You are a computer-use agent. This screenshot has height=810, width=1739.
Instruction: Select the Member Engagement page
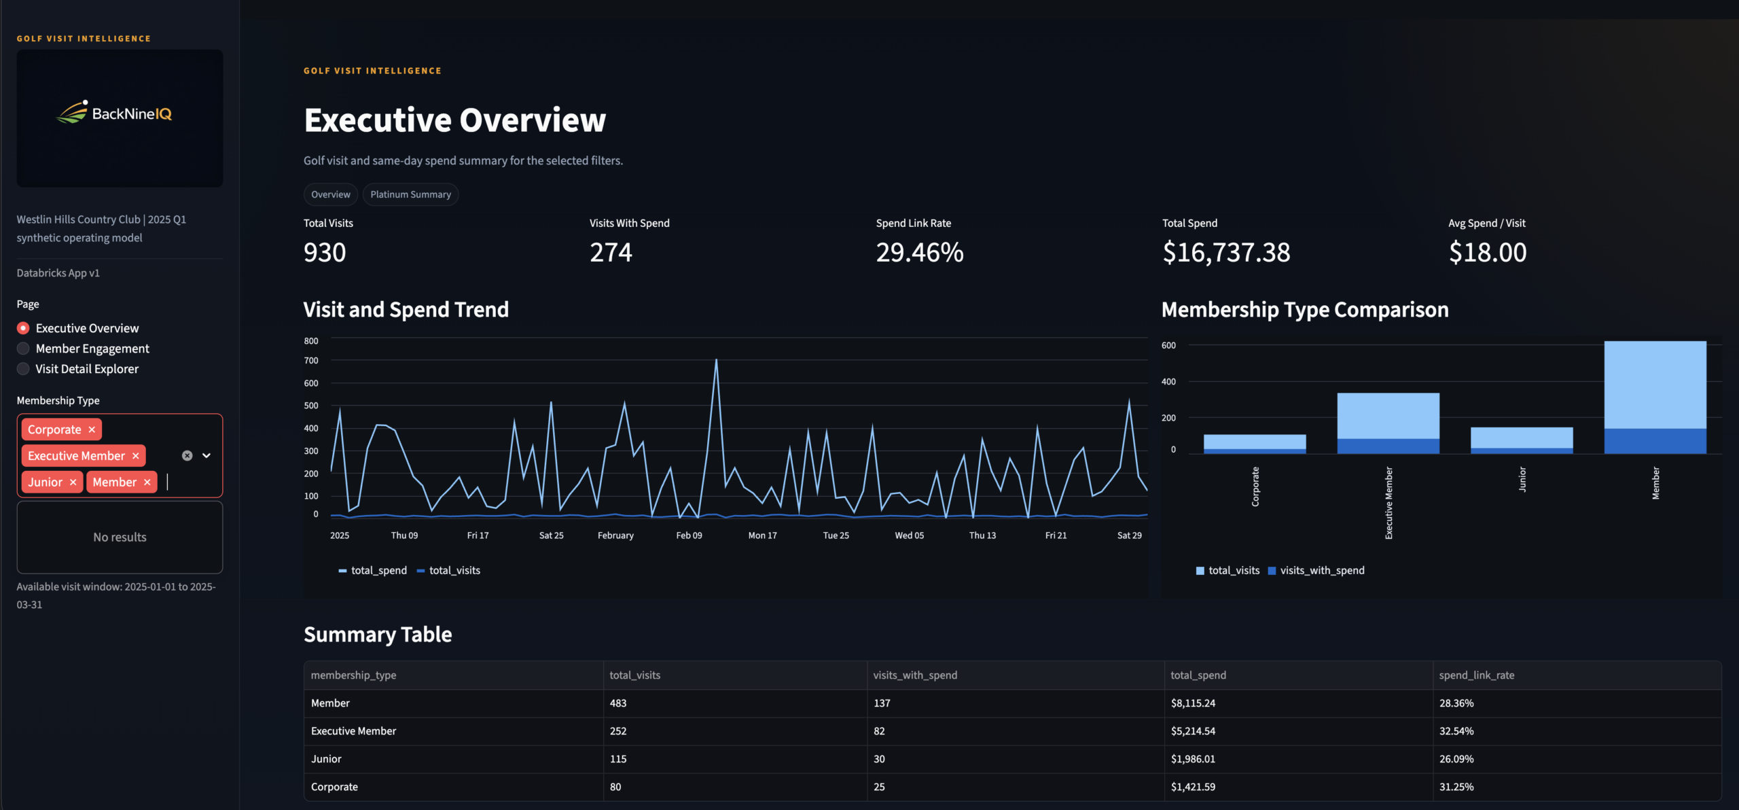23,348
